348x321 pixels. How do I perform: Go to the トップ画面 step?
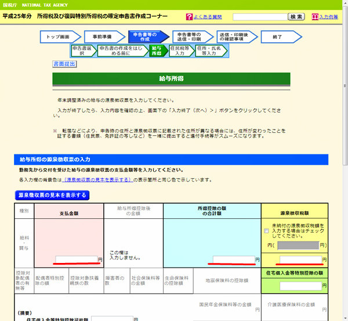coord(60,37)
